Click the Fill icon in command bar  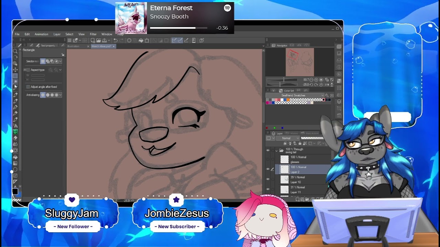[141, 40]
